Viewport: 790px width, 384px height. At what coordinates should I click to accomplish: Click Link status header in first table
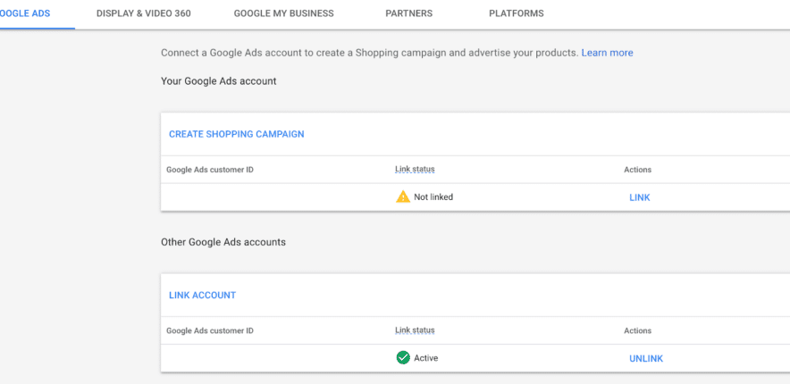pyautogui.click(x=415, y=169)
